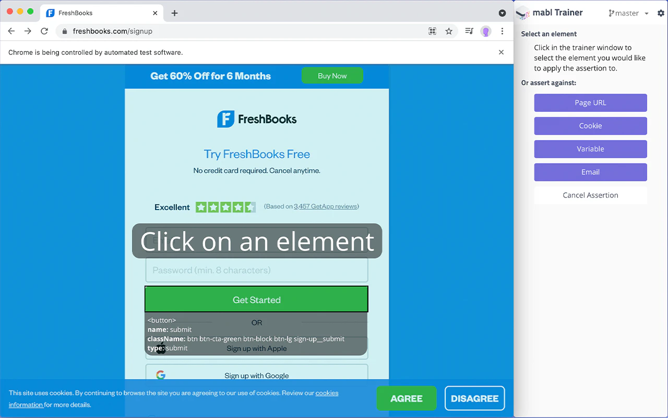The width and height of the screenshot is (668, 418).
Task: Bookmark the page with the star icon
Action: 449,31
